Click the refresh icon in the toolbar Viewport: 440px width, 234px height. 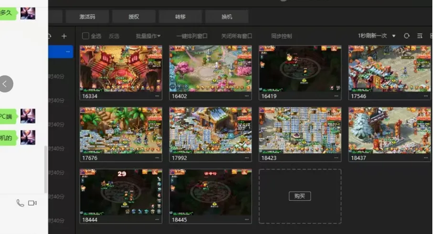(407, 36)
